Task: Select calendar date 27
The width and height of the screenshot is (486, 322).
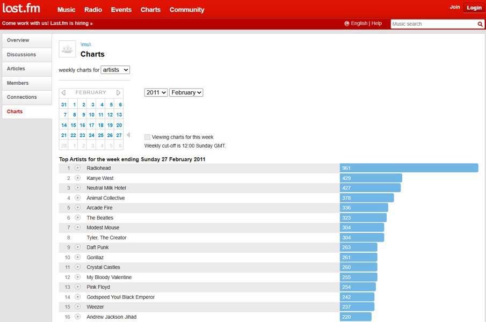Action: (119, 135)
